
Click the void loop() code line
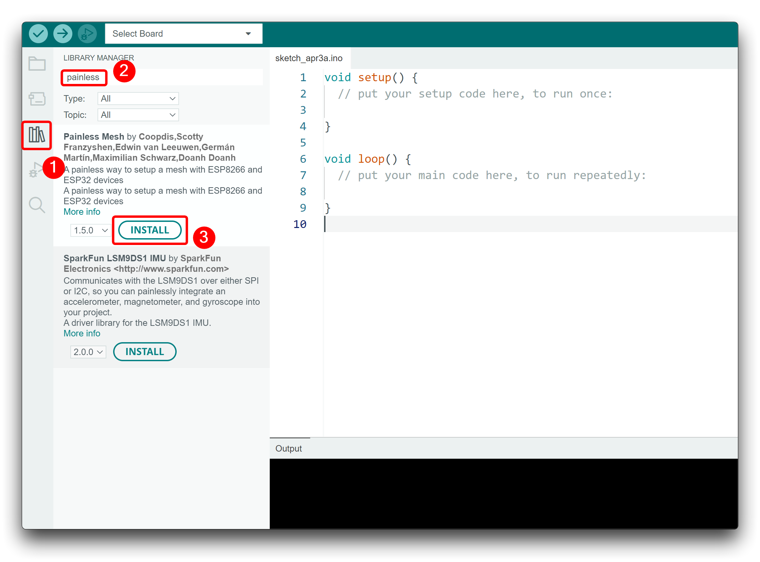point(368,159)
